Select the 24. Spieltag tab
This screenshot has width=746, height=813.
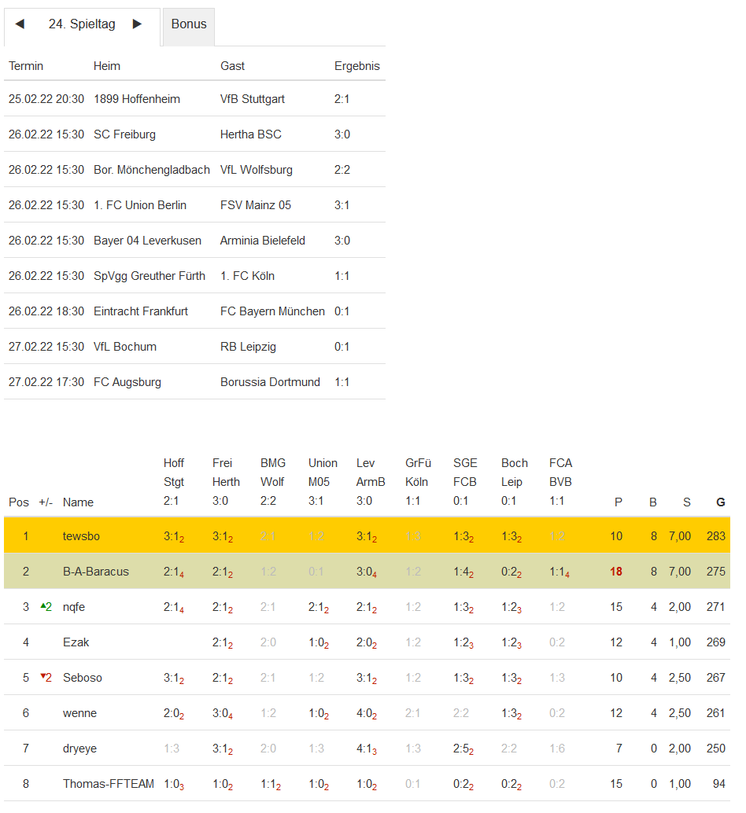(x=82, y=24)
